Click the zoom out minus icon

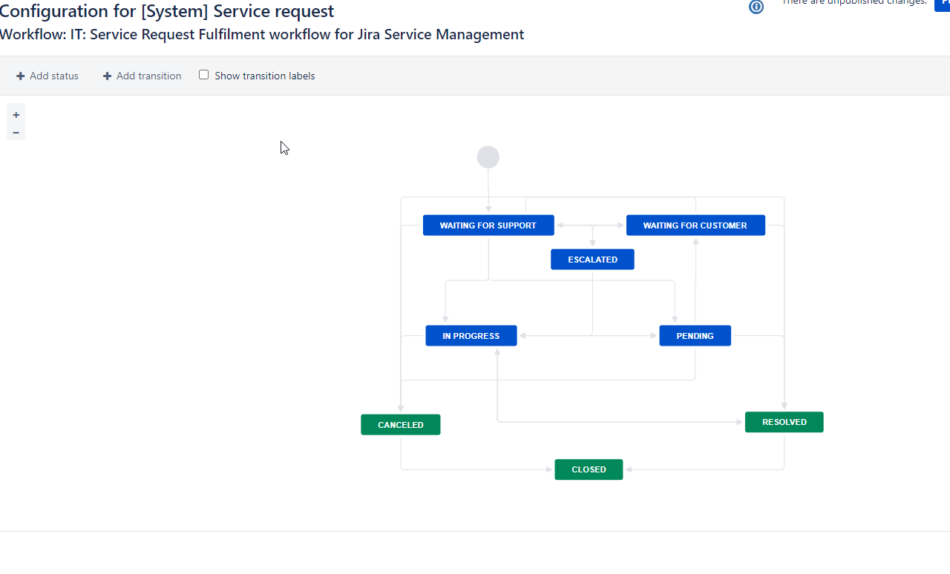click(16, 133)
